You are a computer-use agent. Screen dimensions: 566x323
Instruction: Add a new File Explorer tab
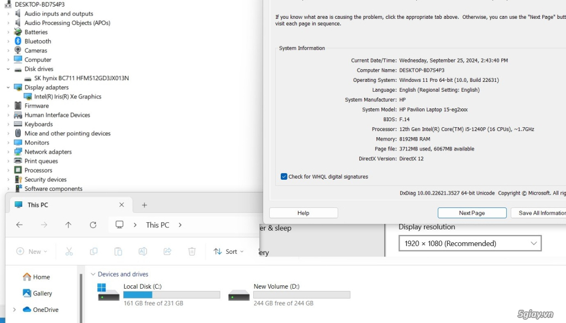coord(144,205)
